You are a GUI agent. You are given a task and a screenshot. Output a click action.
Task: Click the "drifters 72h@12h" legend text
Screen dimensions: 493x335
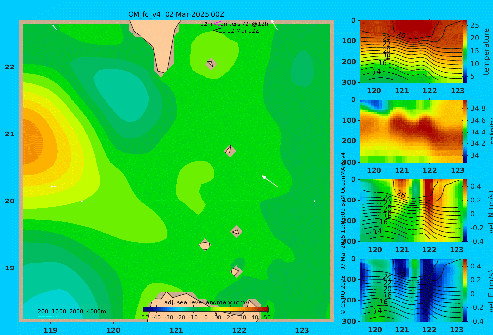pos(245,24)
